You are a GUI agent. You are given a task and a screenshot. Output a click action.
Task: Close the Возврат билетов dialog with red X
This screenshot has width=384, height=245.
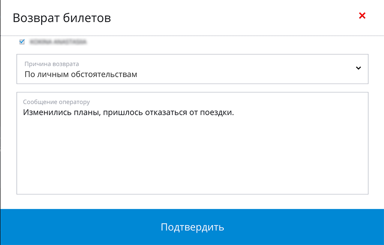click(x=362, y=16)
